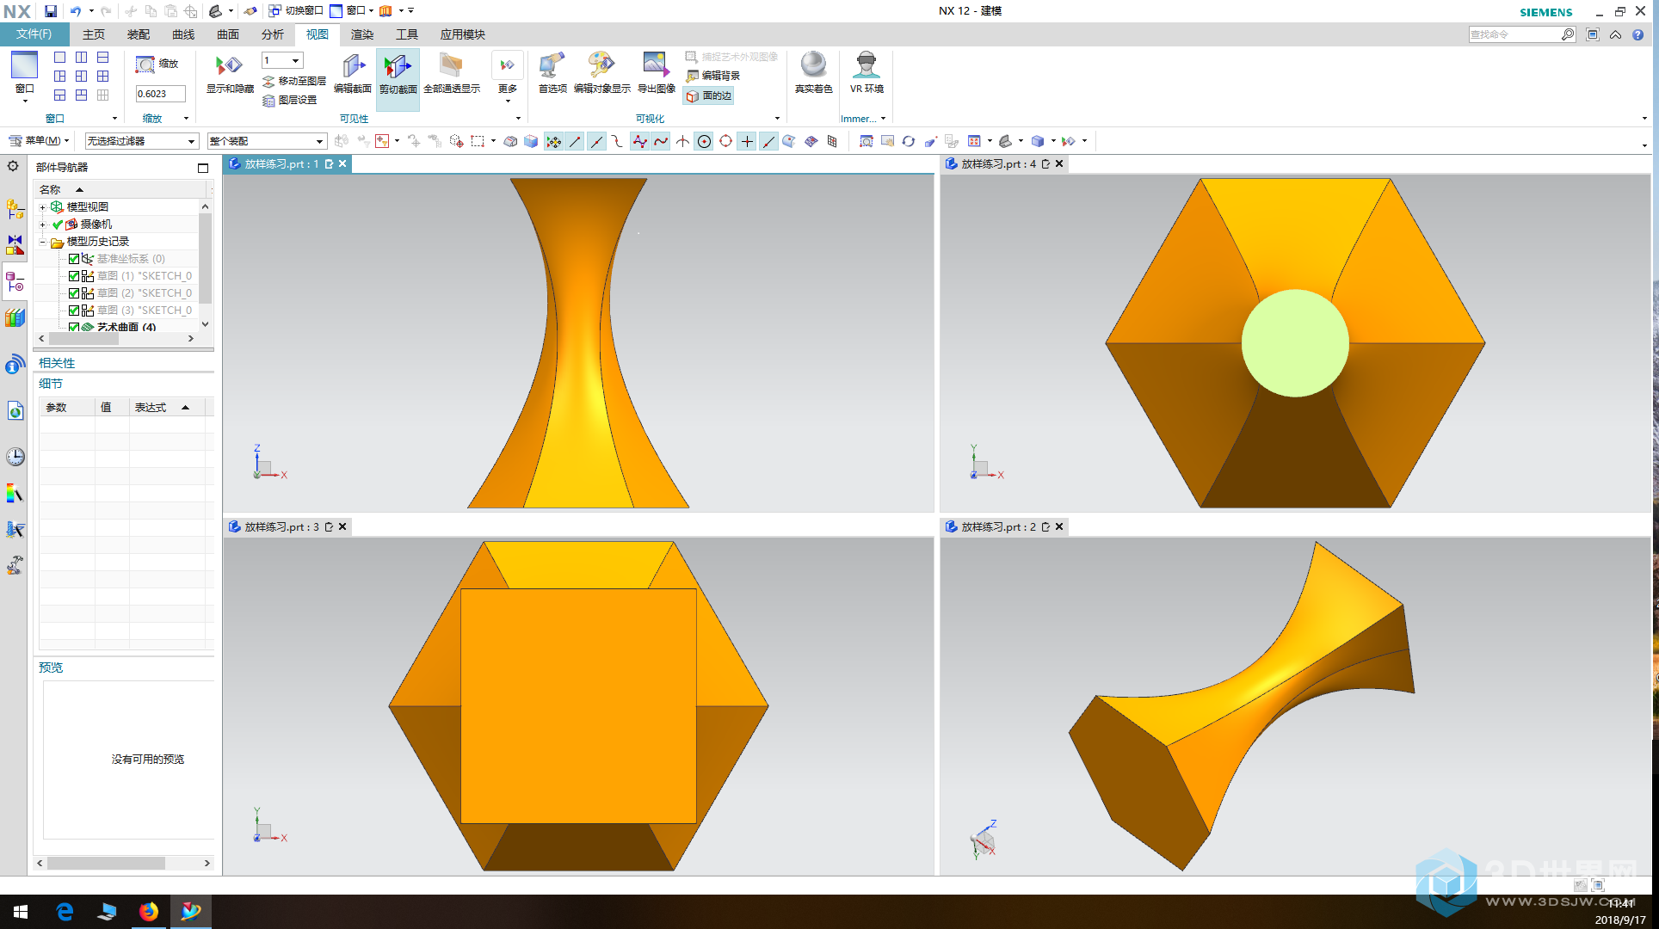
Task: Open 图层设置 (Layer Settings)
Action: [290, 100]
